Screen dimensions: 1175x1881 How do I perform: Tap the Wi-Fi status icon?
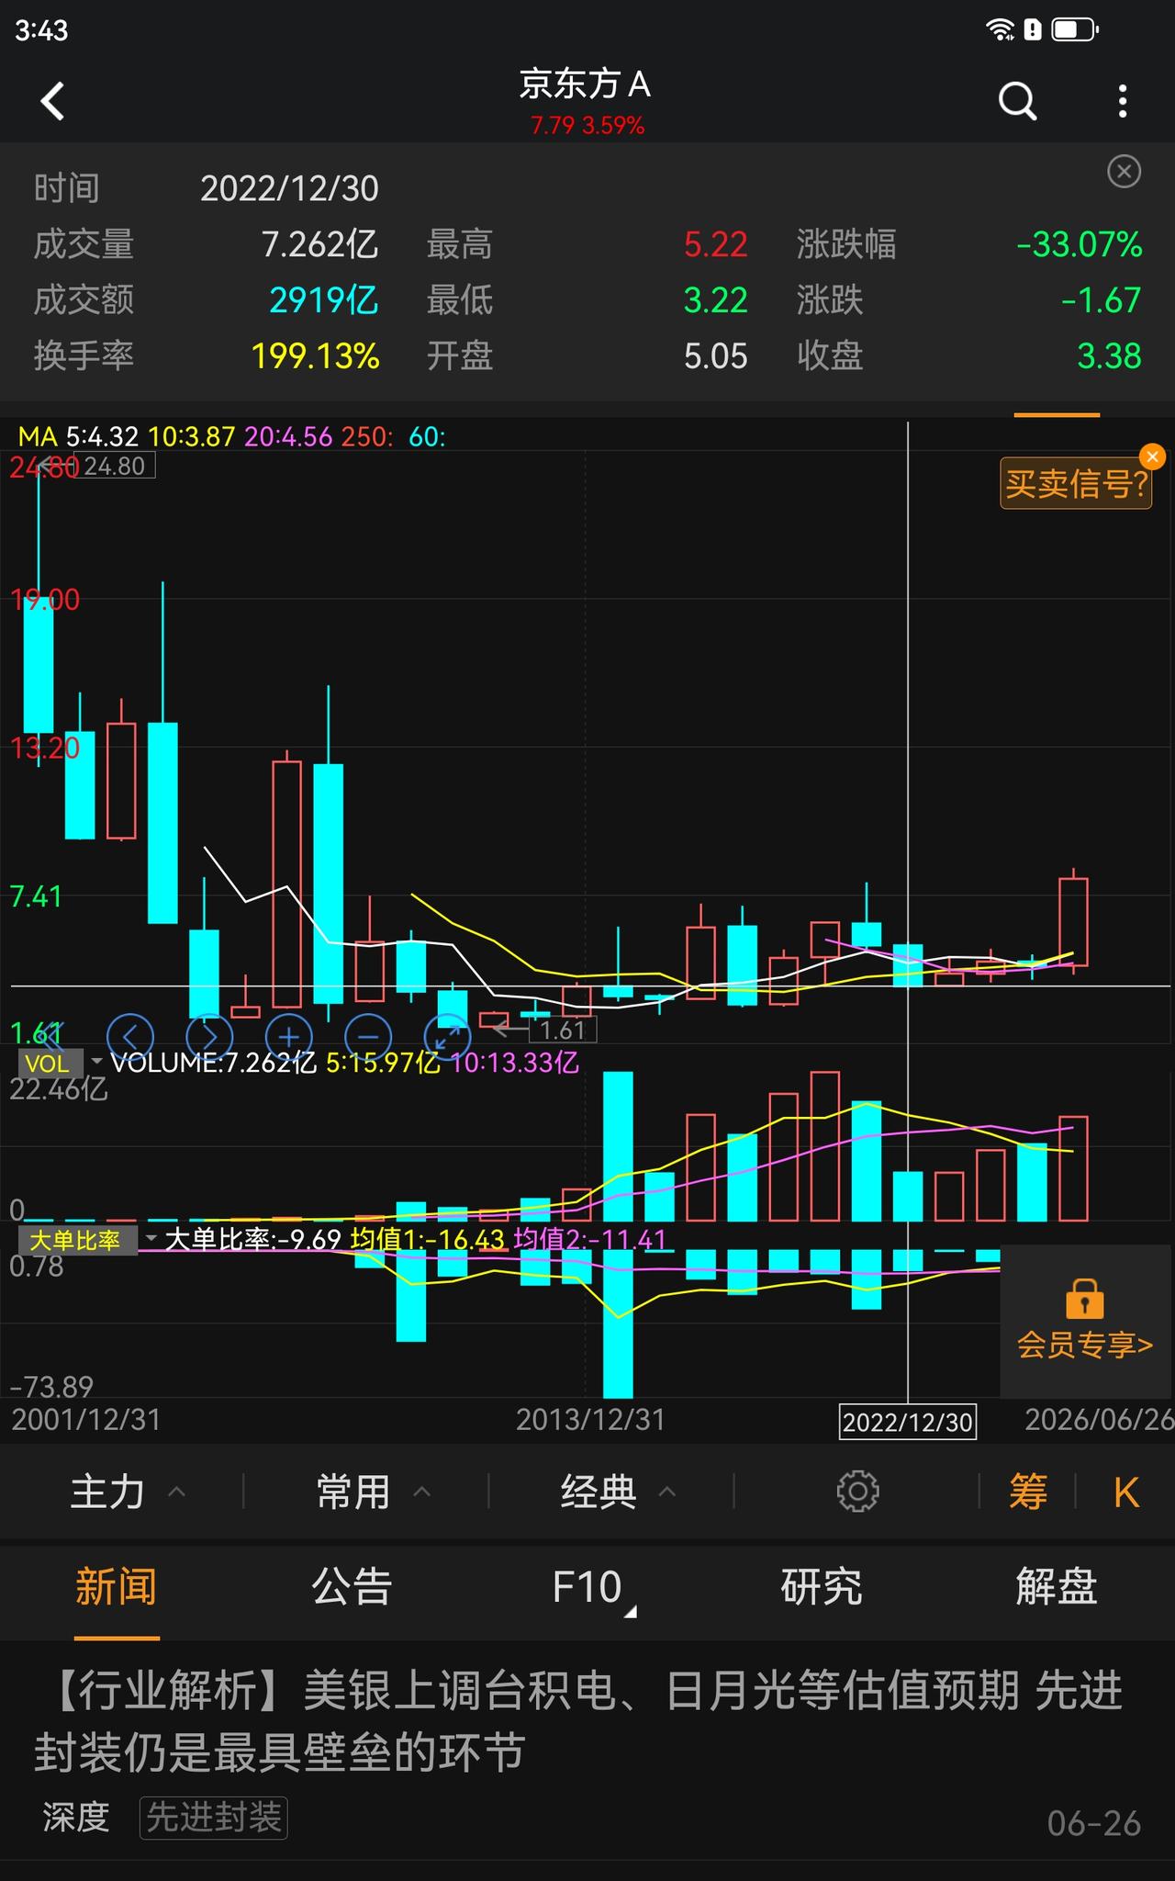click(1000, 29)
